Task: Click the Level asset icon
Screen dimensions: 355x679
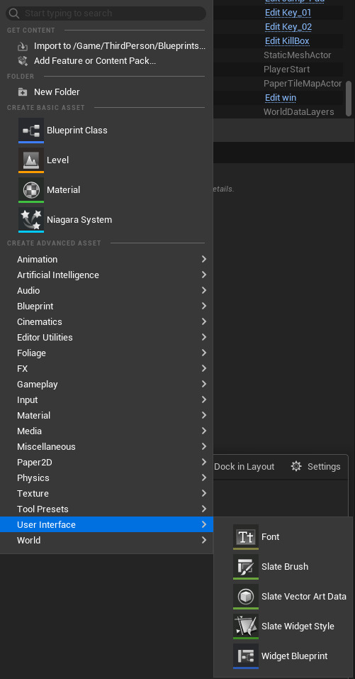Action: pyautogui.click(x=31, y=160)
